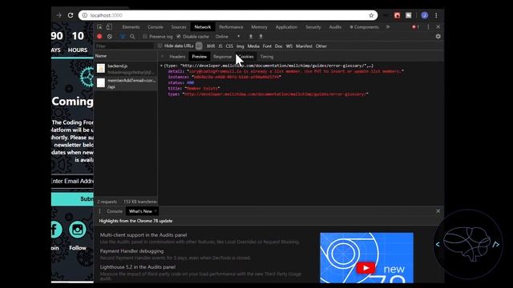Toggle the network filter funnel icon

point(123,37)
